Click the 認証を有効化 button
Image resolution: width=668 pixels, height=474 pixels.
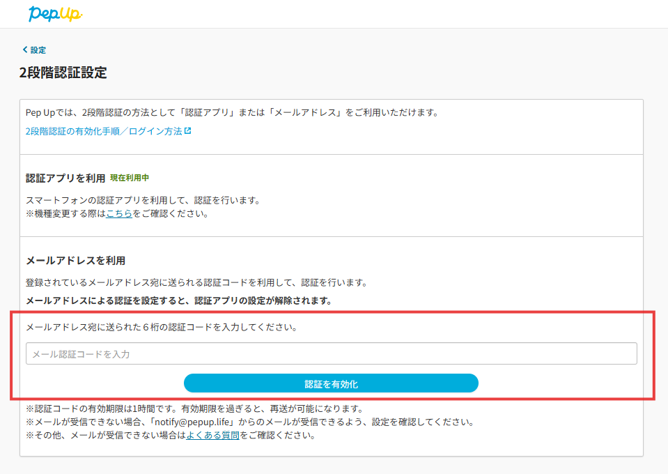coord(331,383)
